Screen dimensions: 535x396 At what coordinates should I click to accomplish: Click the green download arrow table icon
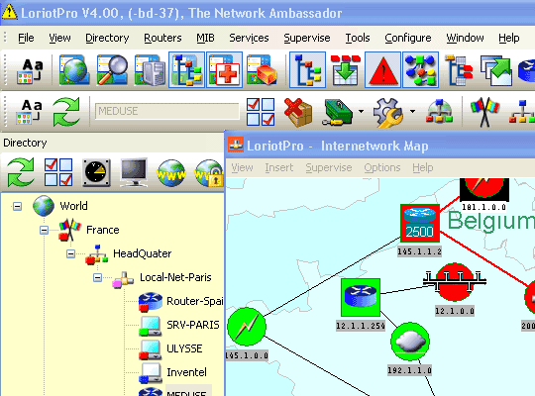pyautogui.click(x=346, y=70)
